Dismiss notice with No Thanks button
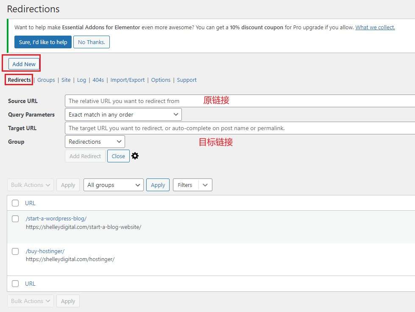The width and height of the screenshot is (415, 312). (x=92, y=42)
